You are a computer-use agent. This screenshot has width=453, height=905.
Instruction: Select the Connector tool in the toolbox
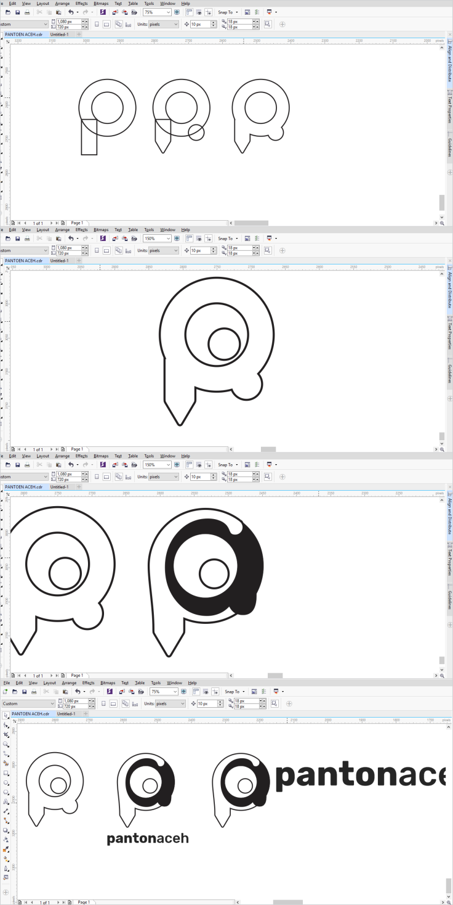(6, 821)
